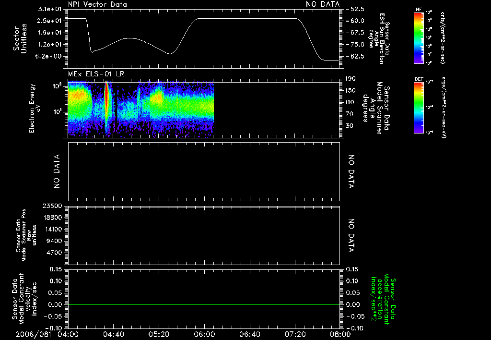Click the 'ESH Sun Elevation Angle' axis label

[379, 38]
